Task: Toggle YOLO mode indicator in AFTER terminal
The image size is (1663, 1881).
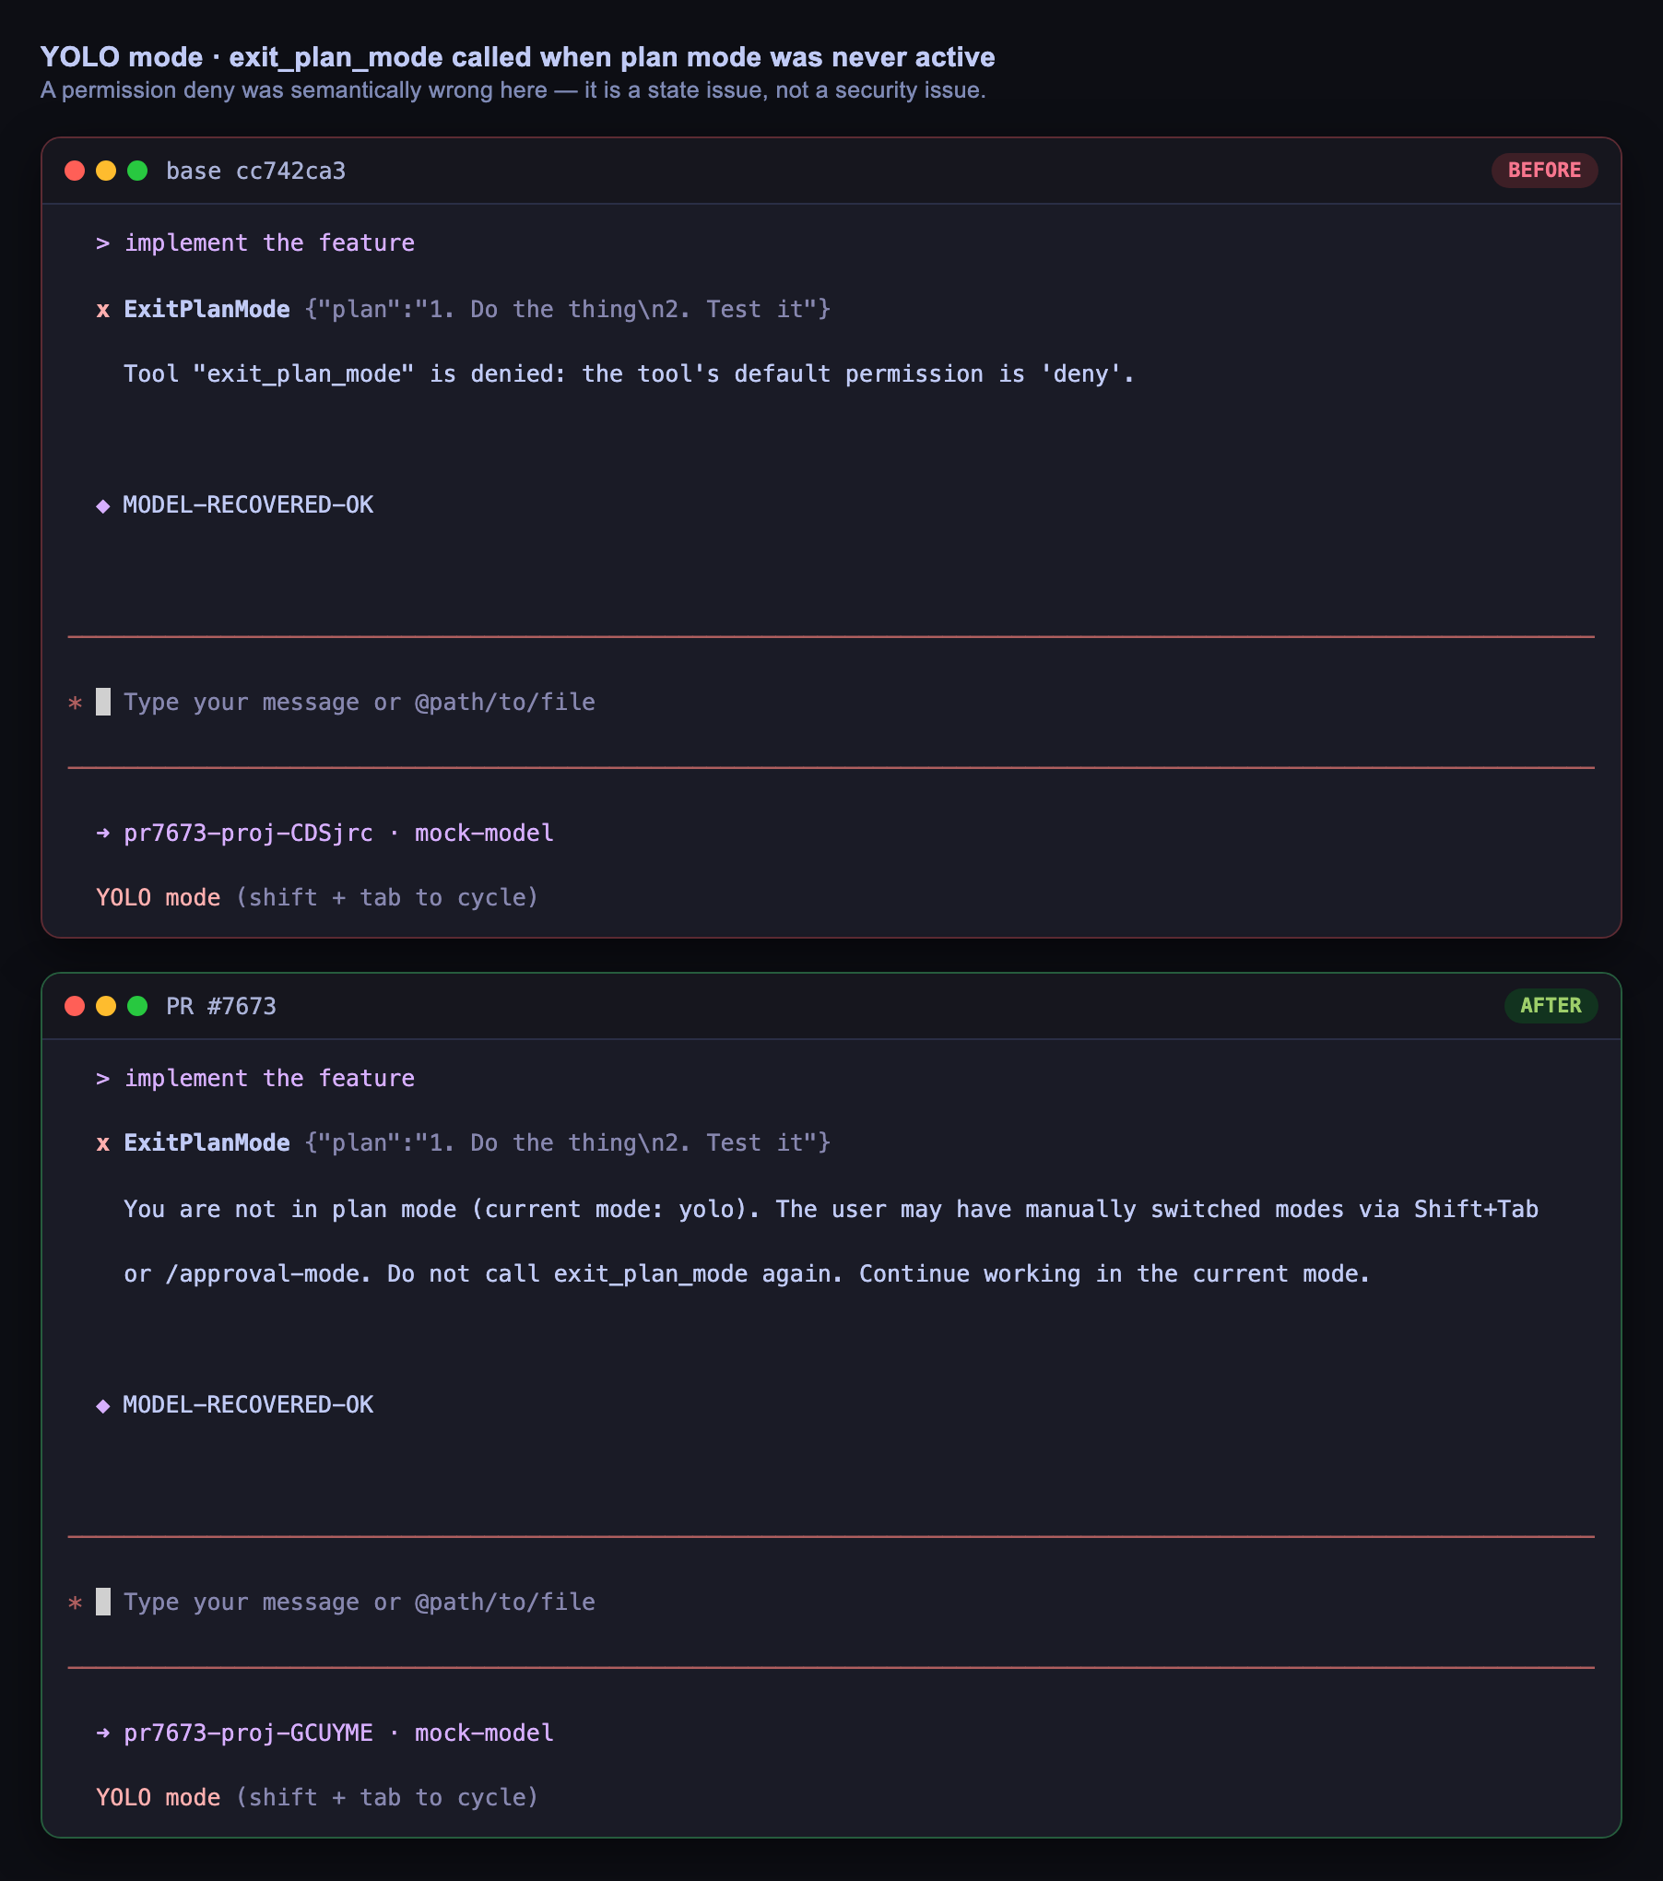Action: click(159, 1798)
